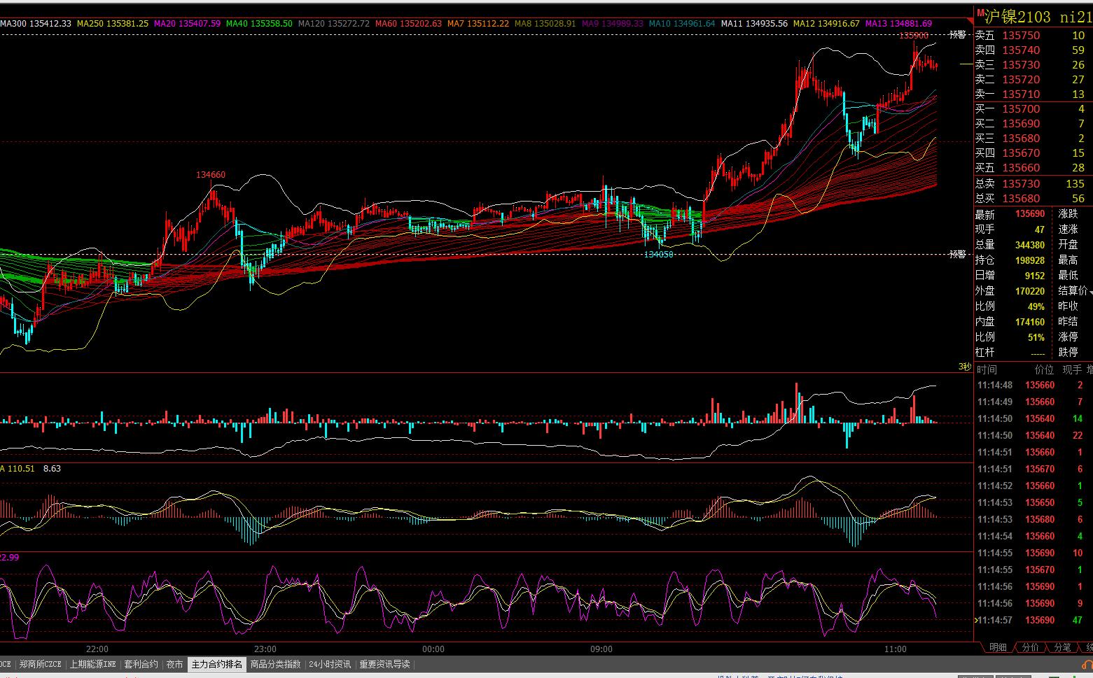Click the 最新 135690 latest price value
This screenshot has width=1093, height=678.
[1029, 214]
